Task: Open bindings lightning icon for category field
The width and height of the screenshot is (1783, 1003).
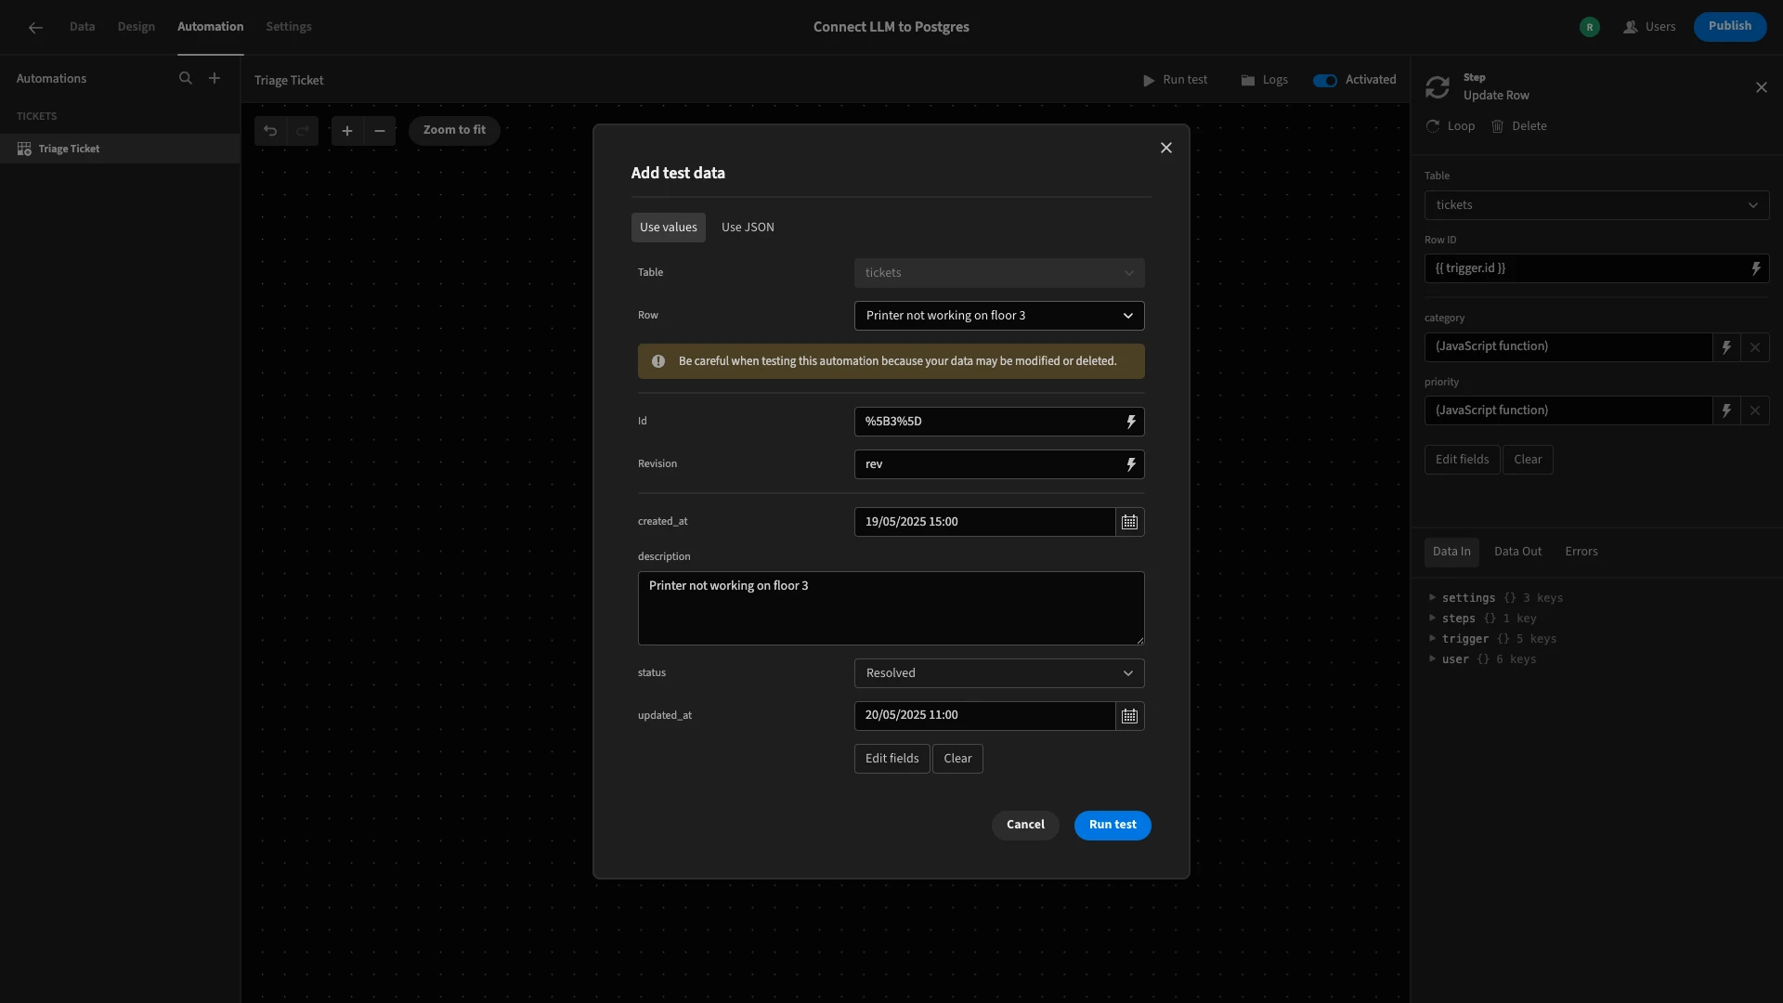Action: click(1726, 347)
